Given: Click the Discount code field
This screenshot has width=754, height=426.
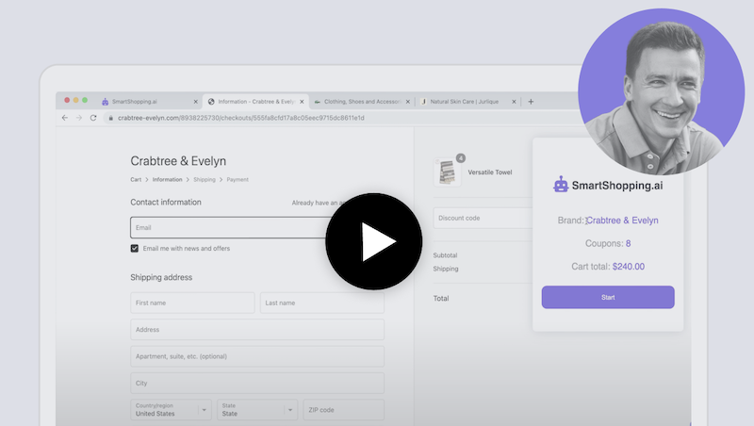Looking at the screenshot, I should [483, 218].
